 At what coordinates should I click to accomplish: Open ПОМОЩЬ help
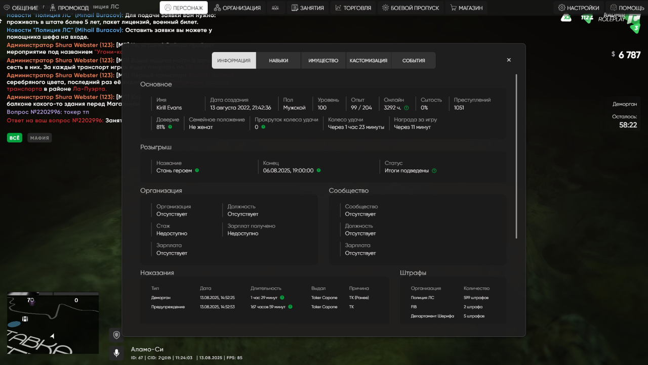point(627,8)
